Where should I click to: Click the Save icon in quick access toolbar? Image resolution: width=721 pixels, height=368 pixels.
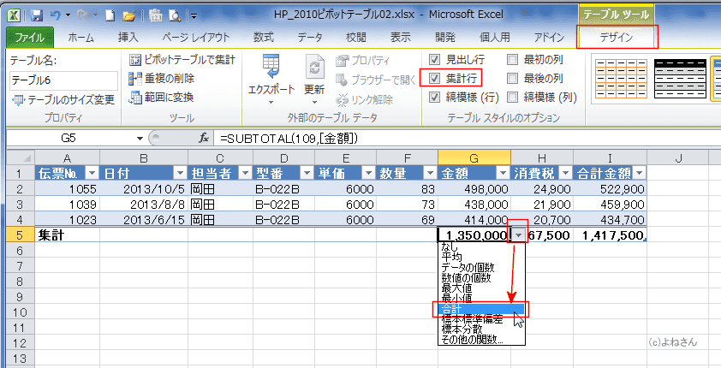(36, 15)
